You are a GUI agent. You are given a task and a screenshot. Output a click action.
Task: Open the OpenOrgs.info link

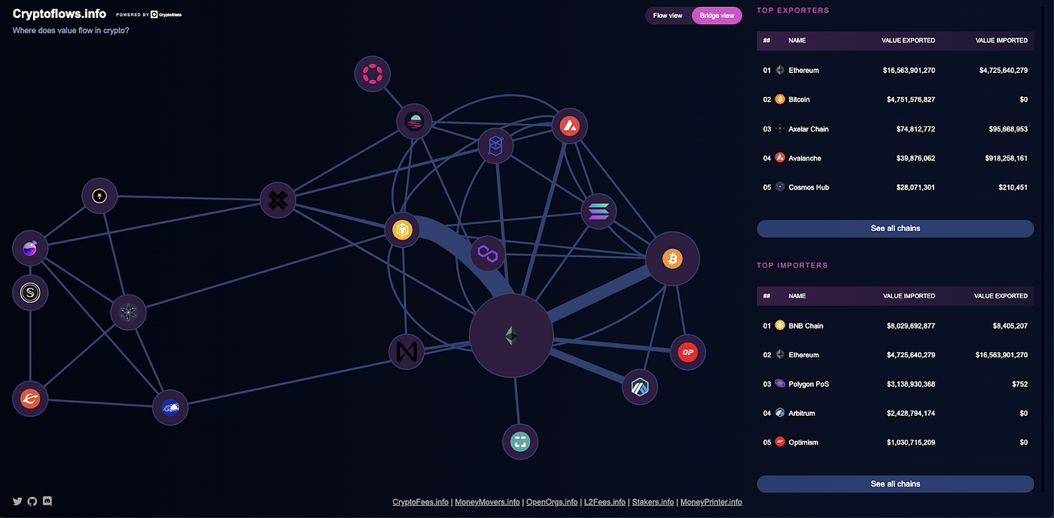click(552, 502)
